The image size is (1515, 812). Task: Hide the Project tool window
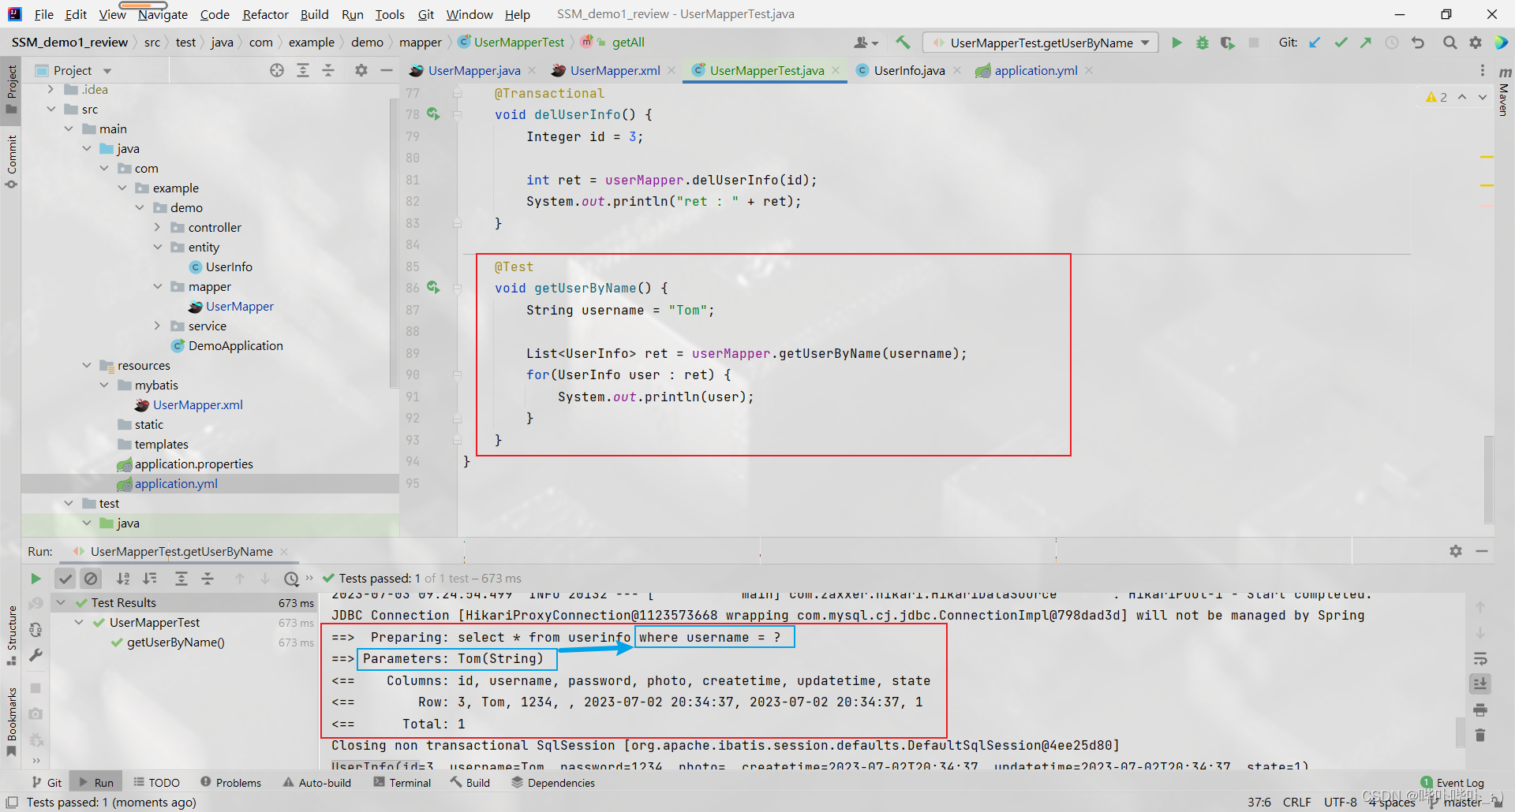pyautogui.click(x=387, y=70)
